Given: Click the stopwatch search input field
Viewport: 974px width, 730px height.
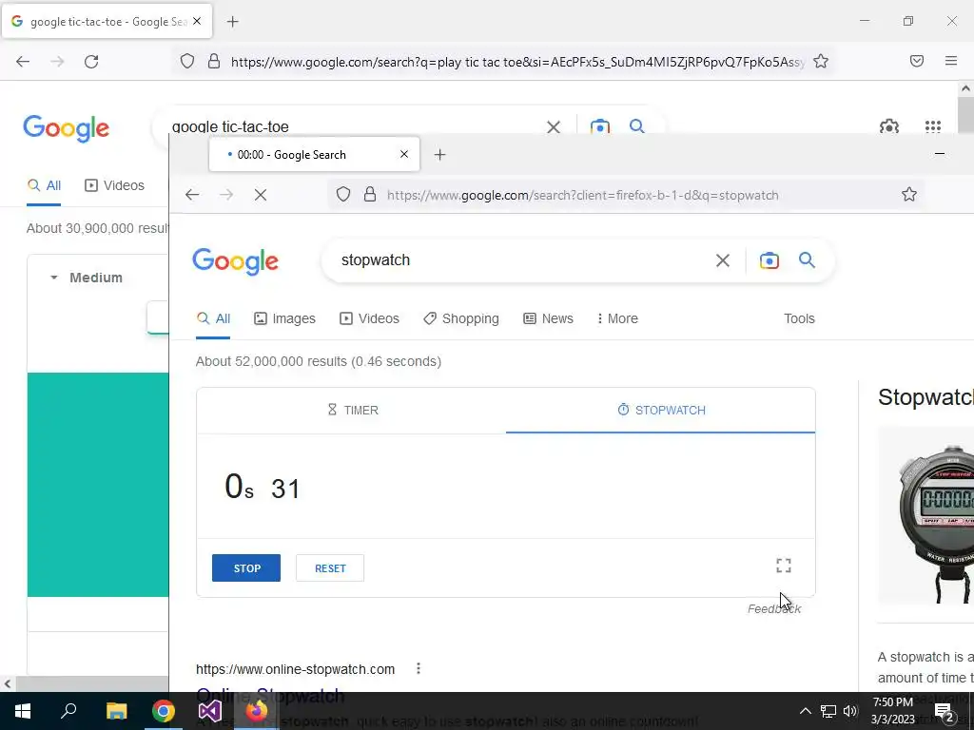Looking at the screenshot, I should pos(522,260).
